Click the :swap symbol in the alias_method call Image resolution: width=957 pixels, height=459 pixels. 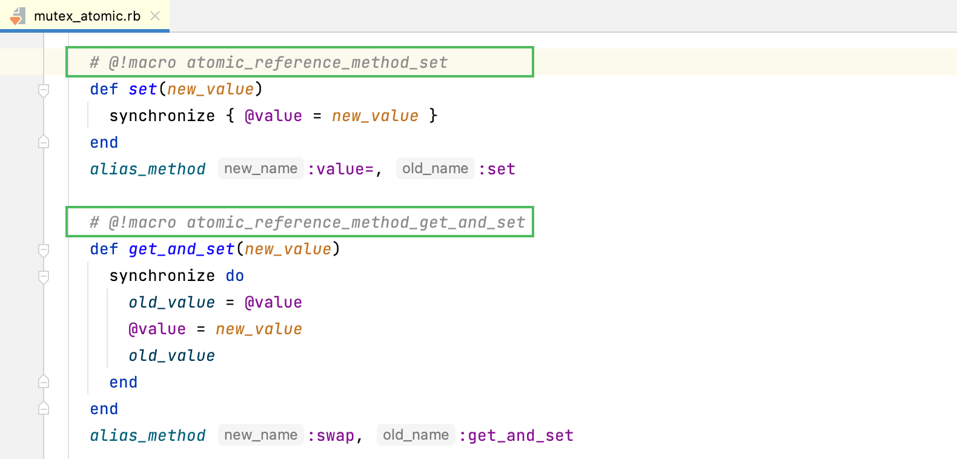click(x=331, y=435)
